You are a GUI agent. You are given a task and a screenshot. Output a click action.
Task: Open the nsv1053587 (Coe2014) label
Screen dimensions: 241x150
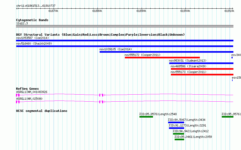[x=32, y=38]
